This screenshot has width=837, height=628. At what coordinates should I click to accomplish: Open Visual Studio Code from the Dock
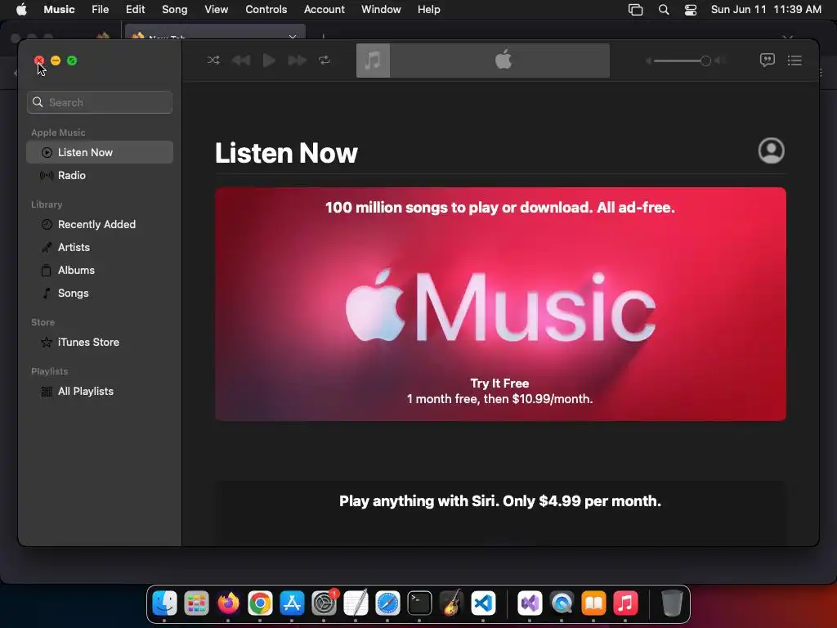[483, 603]
